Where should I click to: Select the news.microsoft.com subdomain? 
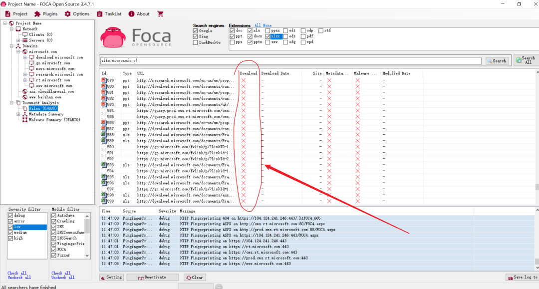pyautogui.click(x=55, y=69)
